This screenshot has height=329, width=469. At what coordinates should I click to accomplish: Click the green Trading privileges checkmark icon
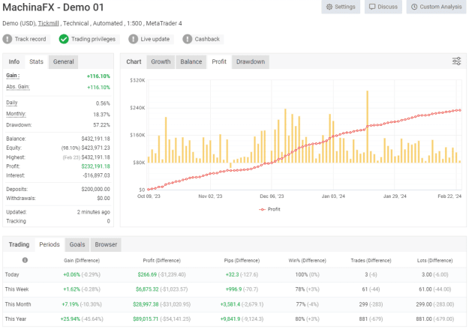(x=64, y=39)
